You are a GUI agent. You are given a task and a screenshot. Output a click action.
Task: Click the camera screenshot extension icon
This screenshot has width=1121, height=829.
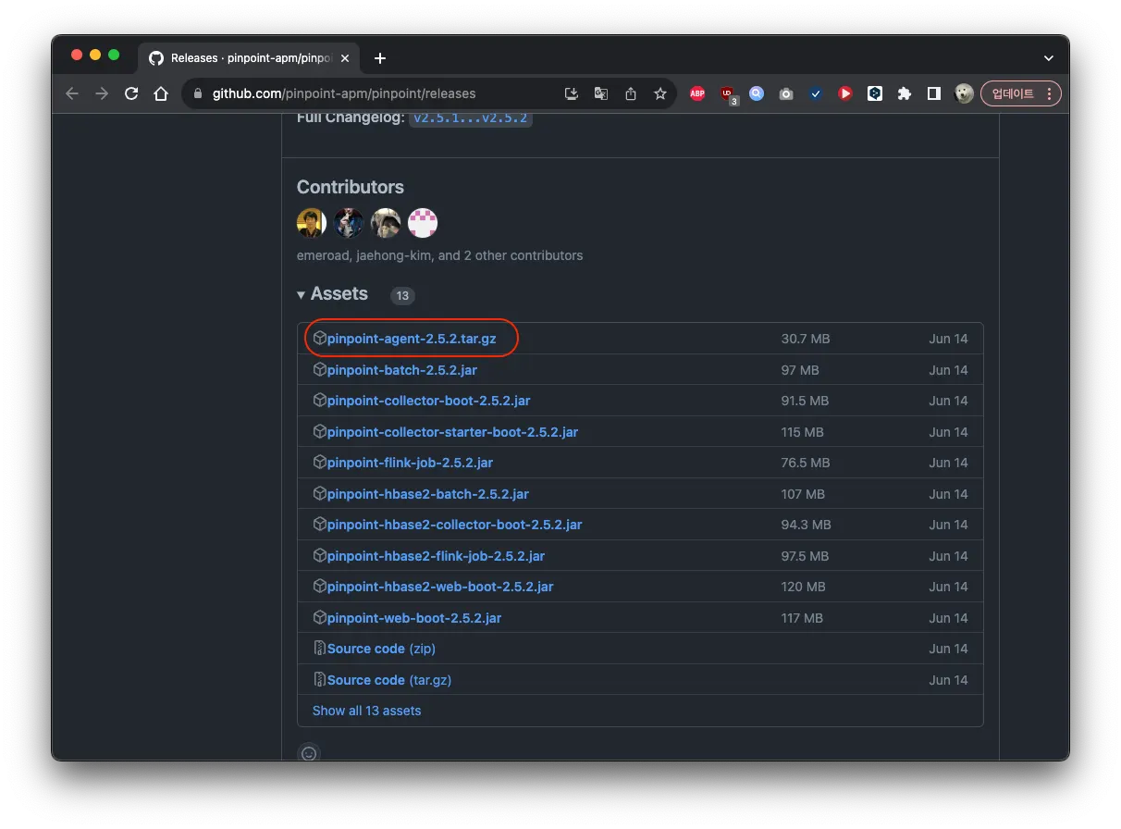[786, 93]
